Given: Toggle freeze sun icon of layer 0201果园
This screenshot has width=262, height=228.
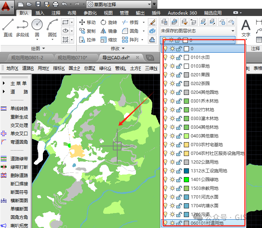Looking at the screenshot, I should coord(172,75).
